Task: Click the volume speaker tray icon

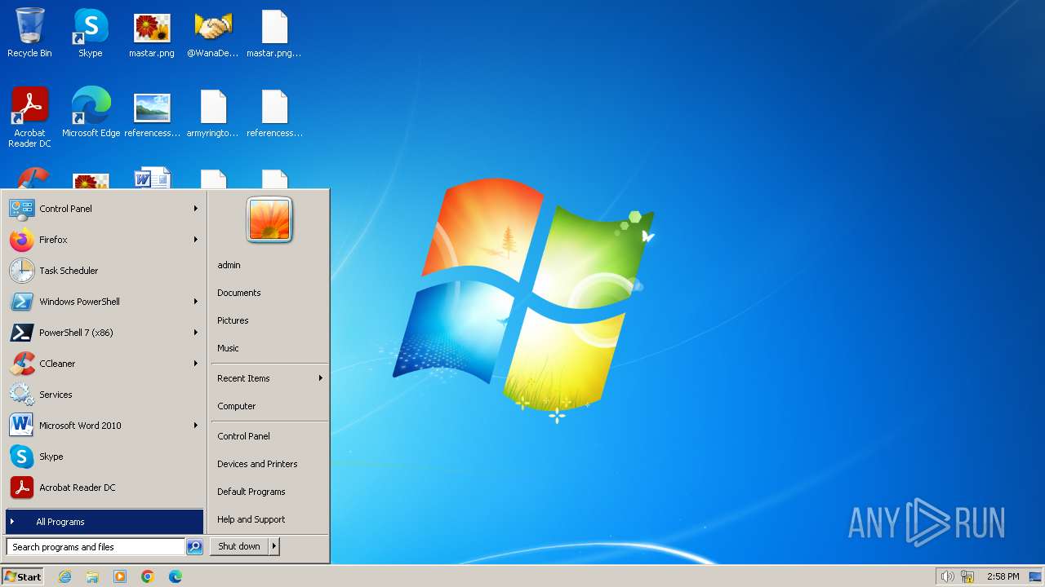Action: pyautogui.click(x=947, y=576)
